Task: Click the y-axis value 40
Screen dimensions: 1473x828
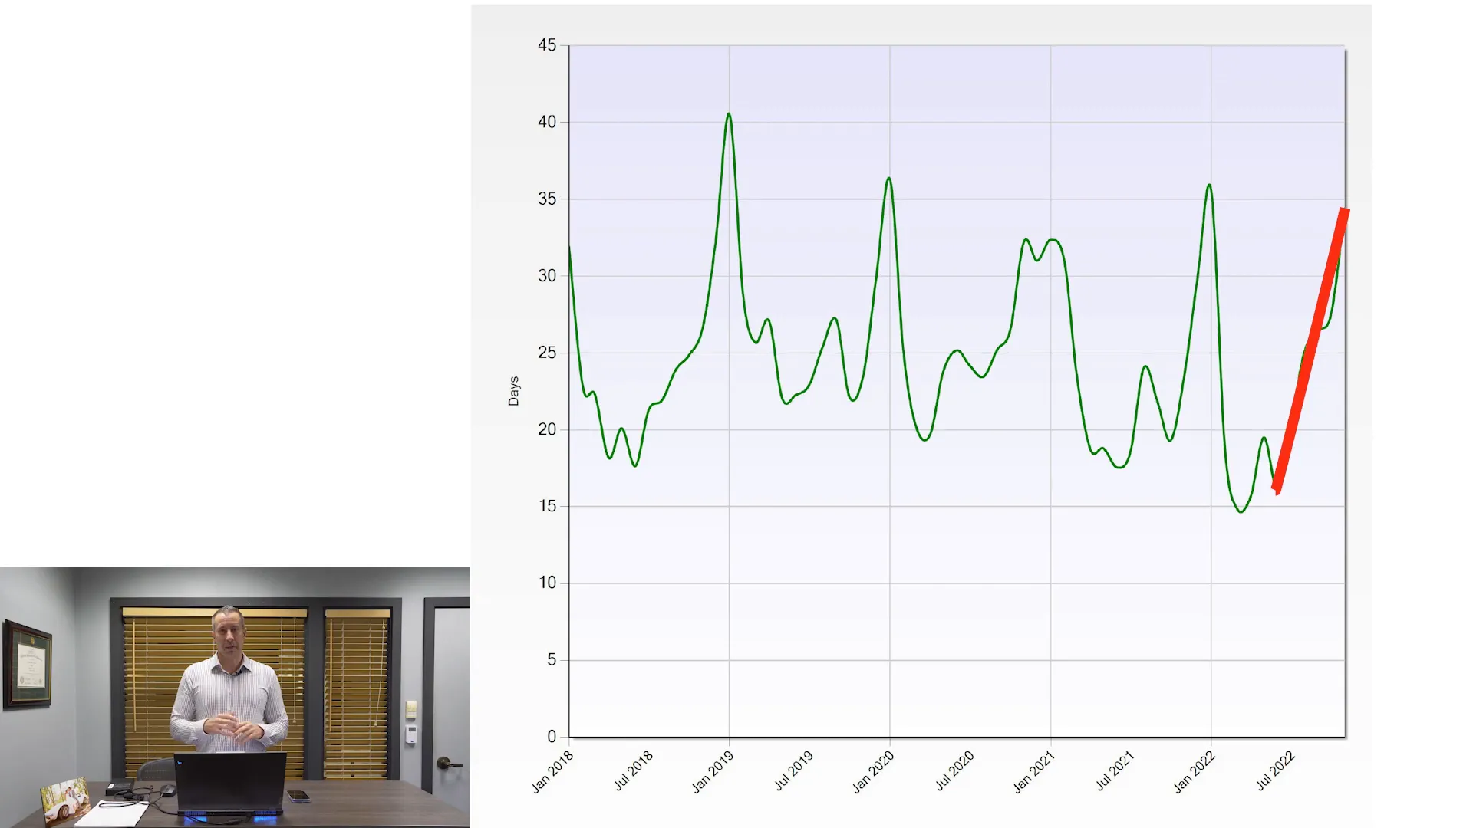Action: coord(547,122)
